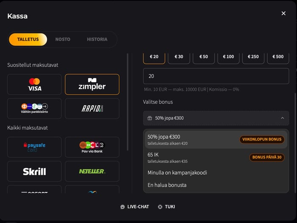Click the Bonus Päivä 30 badge

click(x=267, y=157)
